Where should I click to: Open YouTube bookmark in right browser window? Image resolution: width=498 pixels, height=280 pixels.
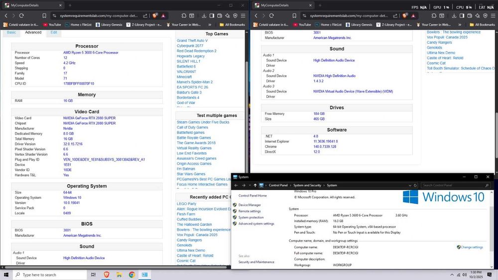302,24
